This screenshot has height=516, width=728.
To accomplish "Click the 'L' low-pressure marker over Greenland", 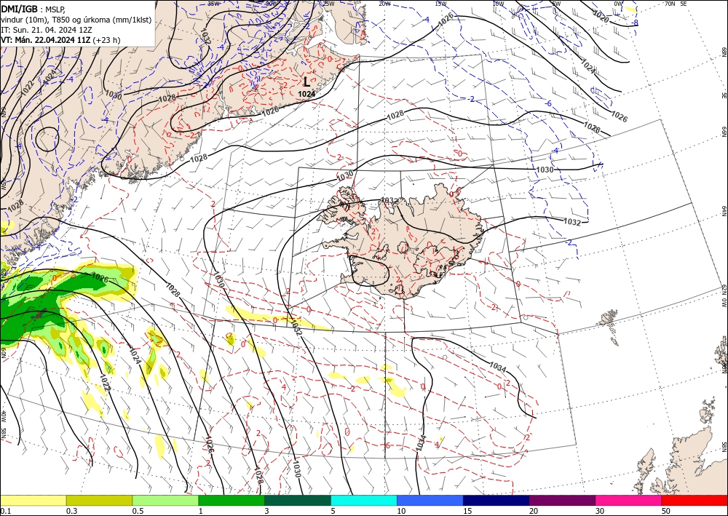I will [x=306, y=82].
